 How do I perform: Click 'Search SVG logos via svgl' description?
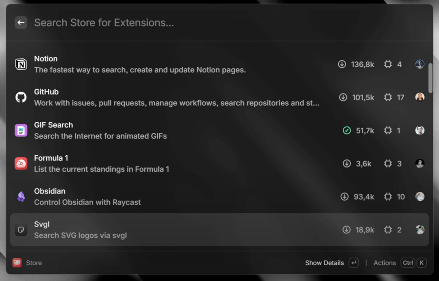point(80,235)
